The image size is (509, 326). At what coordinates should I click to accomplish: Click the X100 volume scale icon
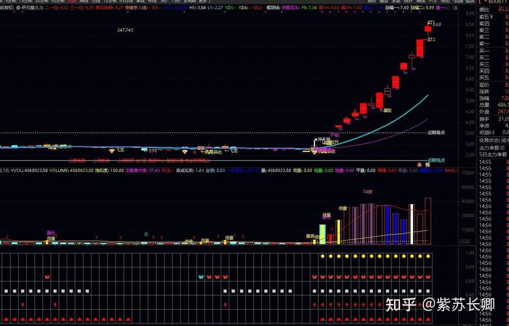point(465,241)
